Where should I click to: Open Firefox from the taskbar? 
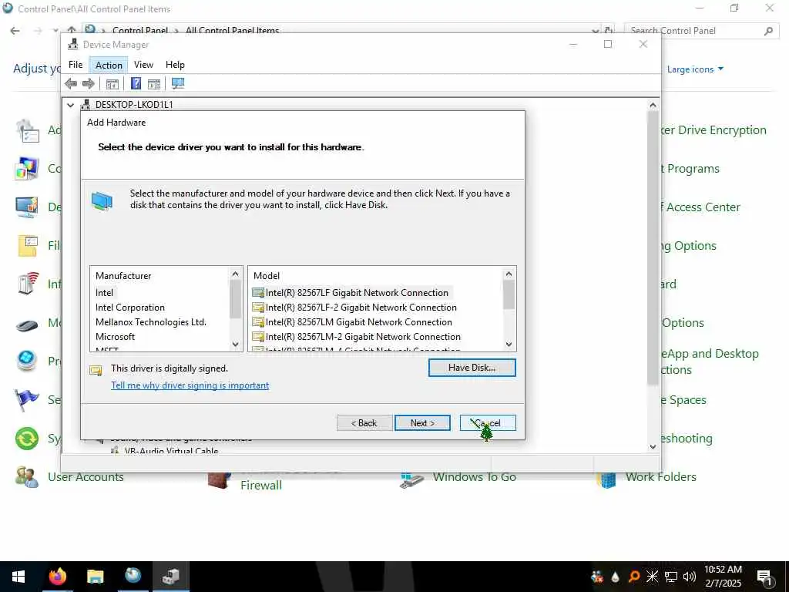click(57, 577)
